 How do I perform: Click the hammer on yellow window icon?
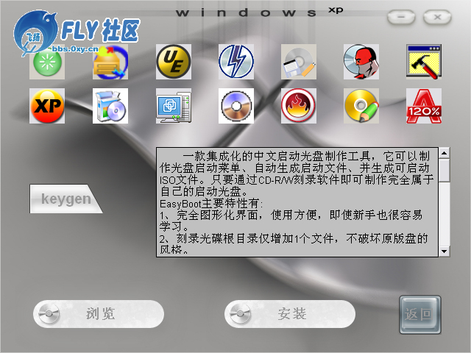point(424,62)
